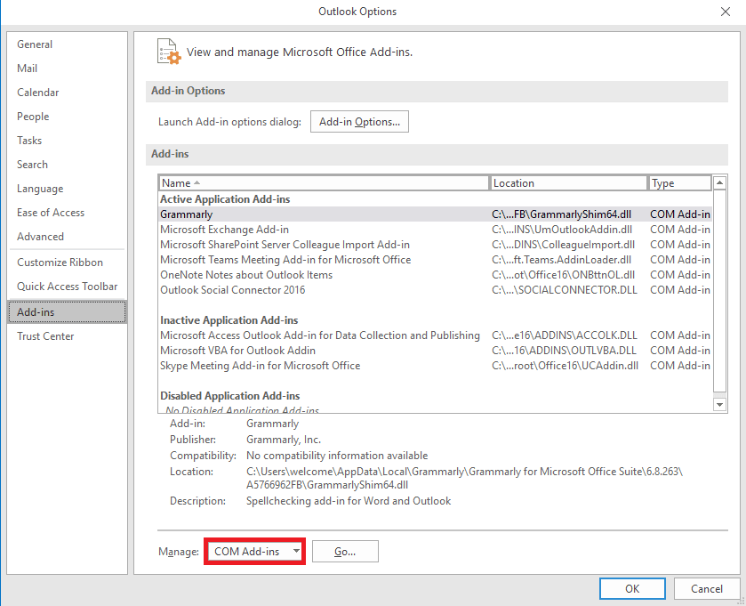746x606 pixels.
Task: Select Microsoft SharePoint Server Colleague Import Add-in
Action: [436, 245]
